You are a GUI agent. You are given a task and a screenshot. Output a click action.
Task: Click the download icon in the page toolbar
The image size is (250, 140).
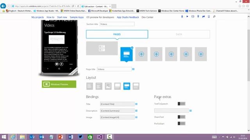tap(182, 16)
